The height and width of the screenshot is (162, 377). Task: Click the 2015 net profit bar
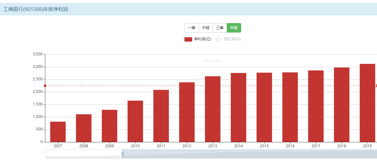[x=264, y=107]
